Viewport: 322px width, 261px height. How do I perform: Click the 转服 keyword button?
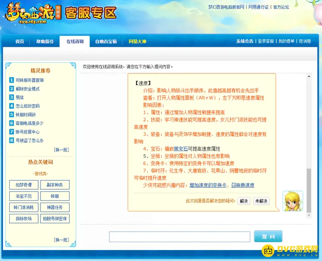tap(55, 196)
